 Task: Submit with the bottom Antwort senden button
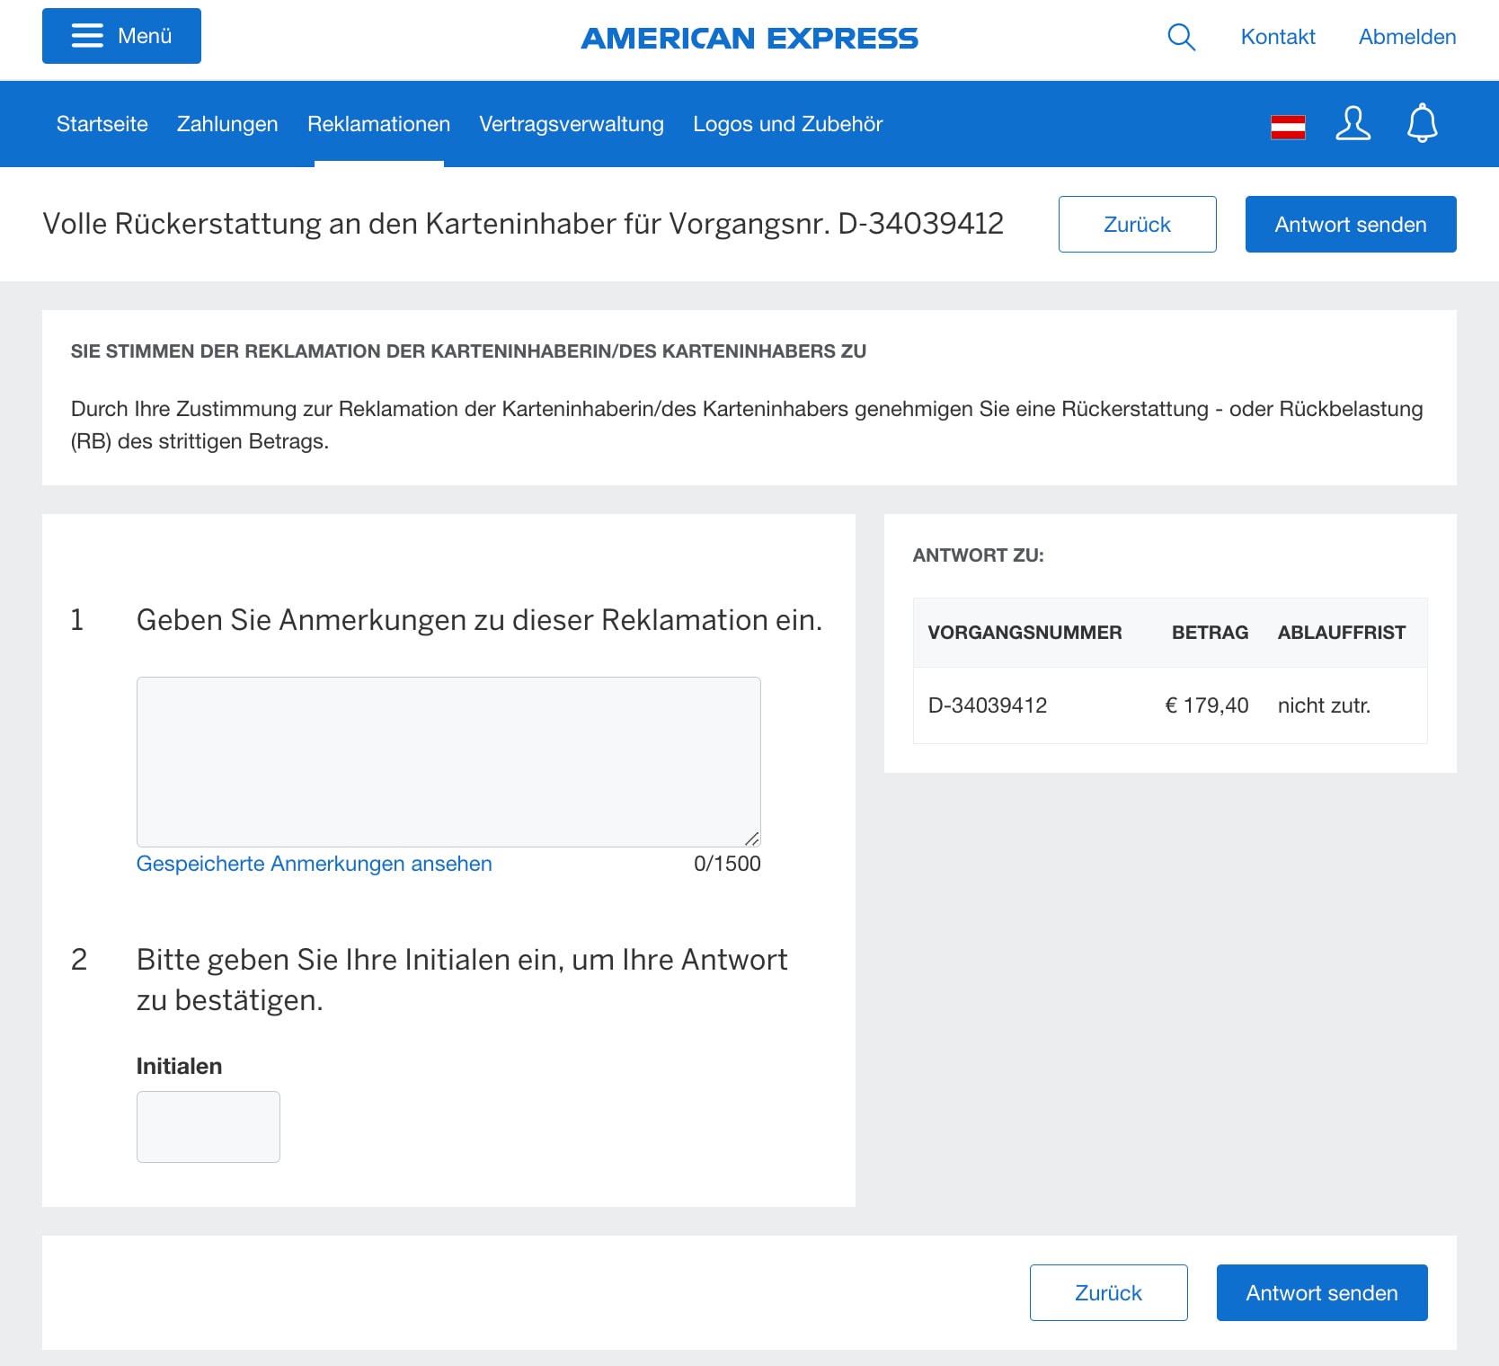(x=1321, y=1292)
